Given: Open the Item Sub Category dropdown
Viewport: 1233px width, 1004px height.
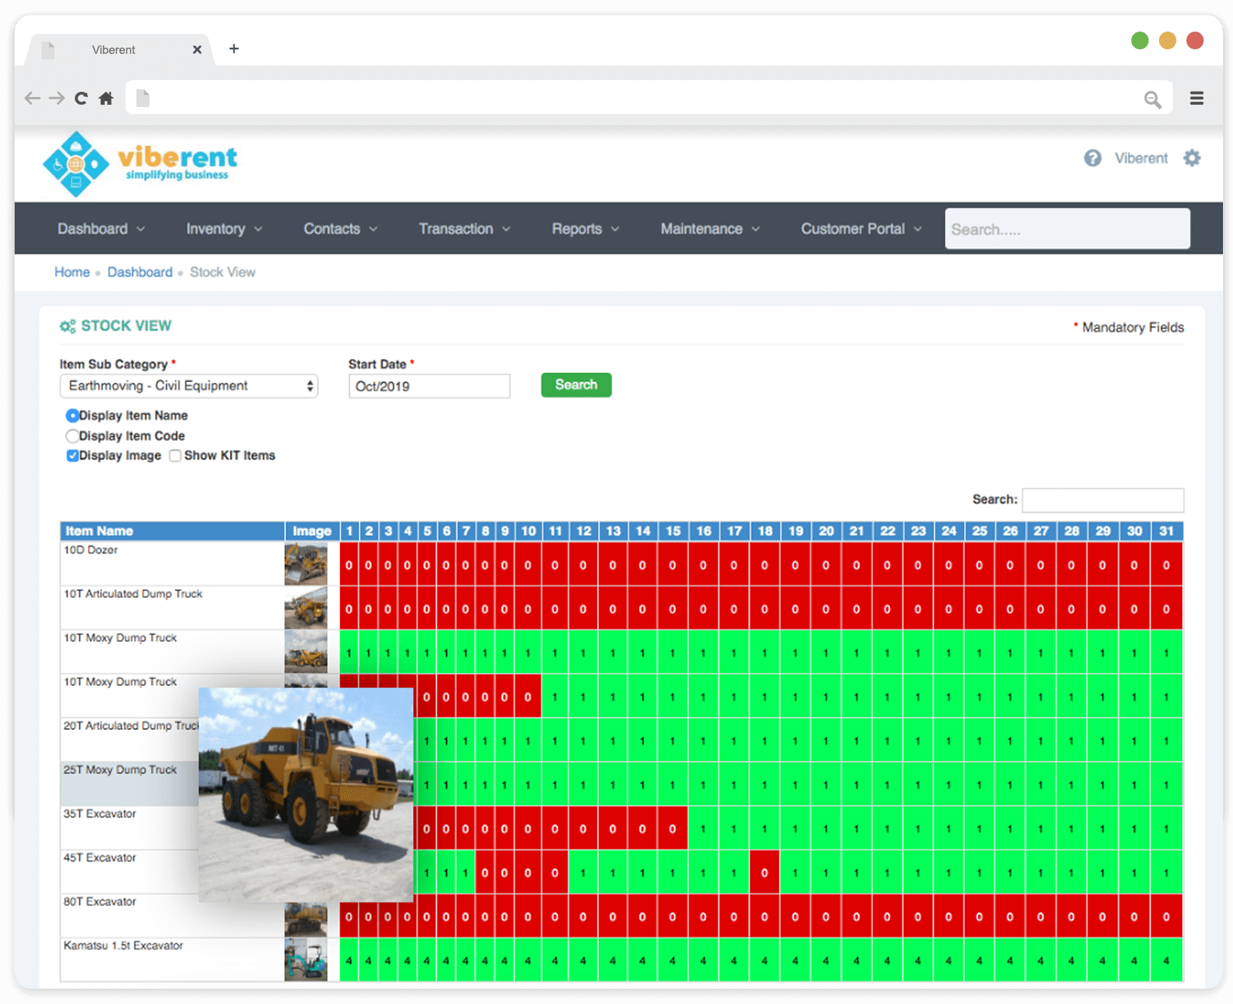Looking at the screenshot, I should point(189,386).
